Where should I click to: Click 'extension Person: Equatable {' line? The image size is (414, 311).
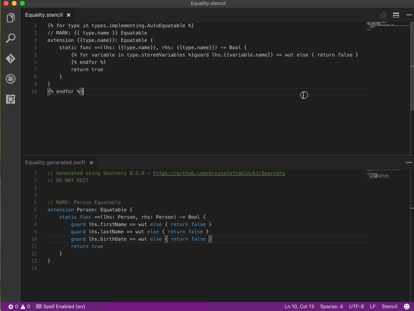pos(90,210)
